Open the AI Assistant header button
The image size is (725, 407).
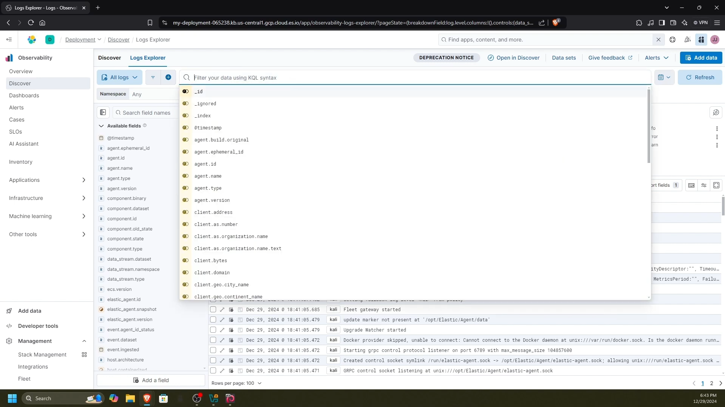click(702, 40)
